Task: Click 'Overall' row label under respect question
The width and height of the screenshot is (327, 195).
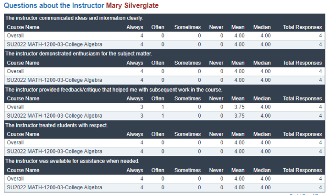Action: (15, 143)
